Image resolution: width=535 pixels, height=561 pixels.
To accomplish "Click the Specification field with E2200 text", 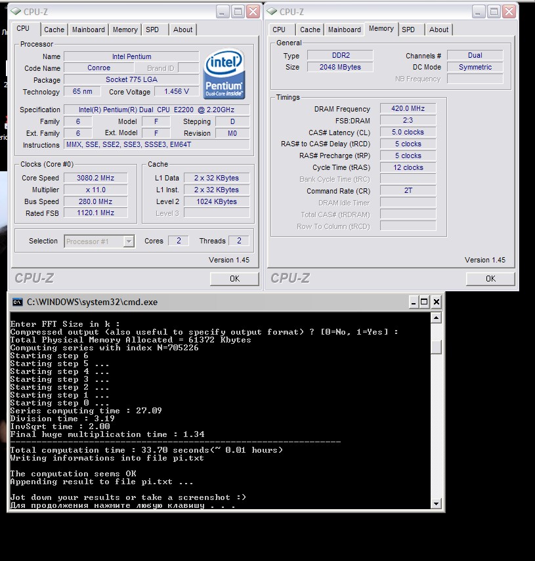I will [156, 110].
